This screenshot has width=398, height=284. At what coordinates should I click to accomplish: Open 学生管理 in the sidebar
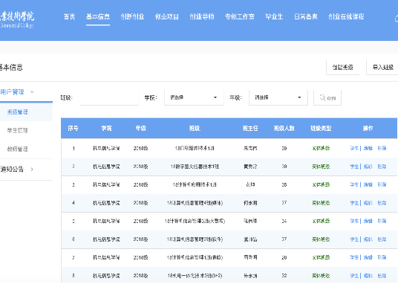(x=17, y=130)
